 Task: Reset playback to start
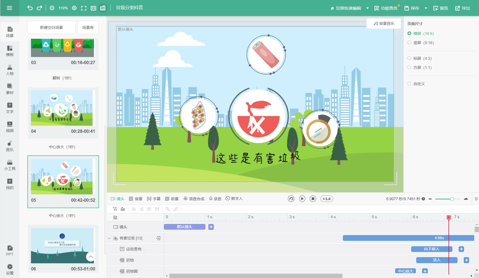(x=291, y=199)
